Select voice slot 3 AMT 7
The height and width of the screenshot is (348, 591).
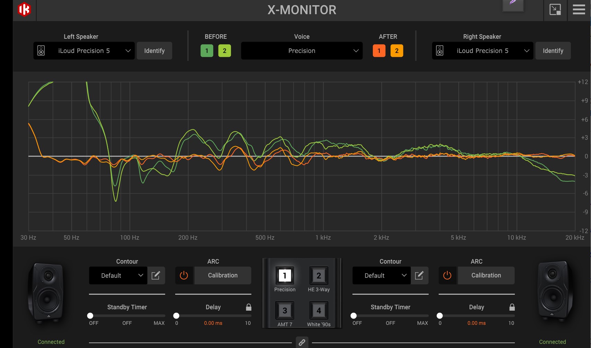(285, 311)
